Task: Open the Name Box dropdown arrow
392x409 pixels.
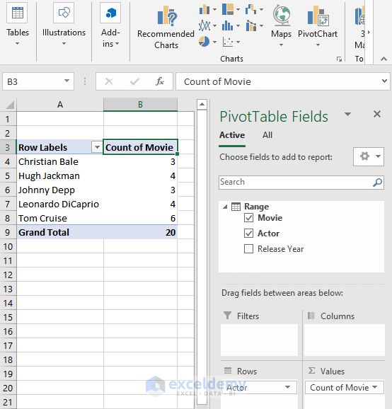Action: [x=67, y=81]
